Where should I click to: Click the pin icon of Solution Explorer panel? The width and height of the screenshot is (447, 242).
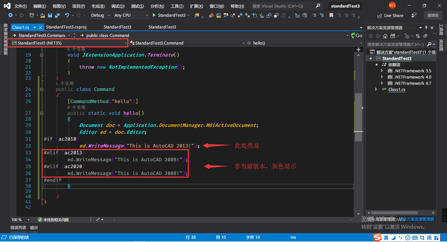point(426,28)
